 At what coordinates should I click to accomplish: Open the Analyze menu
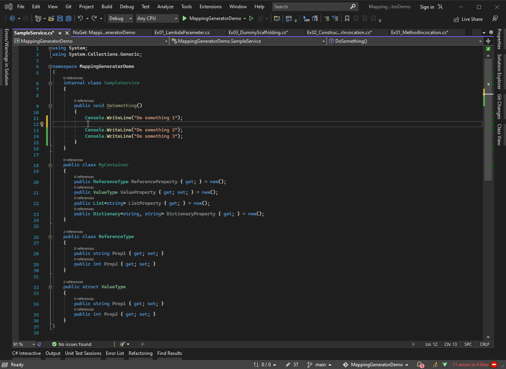[165, 7]
